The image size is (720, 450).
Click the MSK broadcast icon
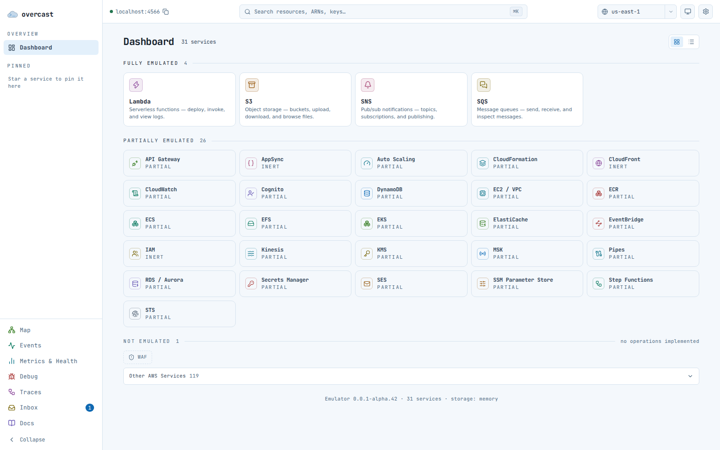click(483, 254)
